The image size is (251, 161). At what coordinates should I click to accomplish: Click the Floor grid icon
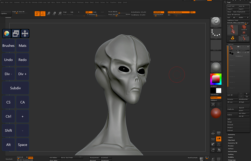click(x=213, y=132)
